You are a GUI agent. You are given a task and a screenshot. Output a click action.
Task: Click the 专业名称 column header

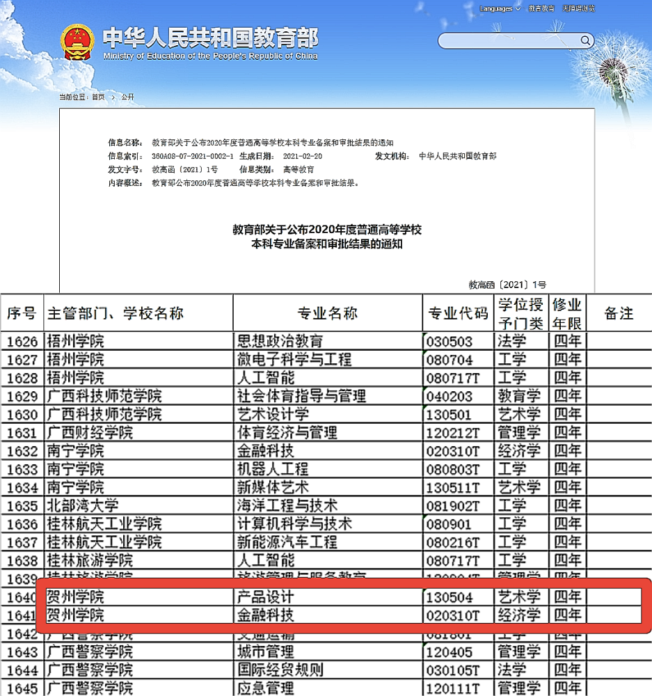tap(328, 313)
